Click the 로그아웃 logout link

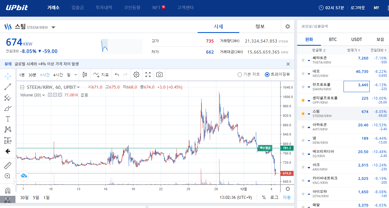[x=357, y=8]
